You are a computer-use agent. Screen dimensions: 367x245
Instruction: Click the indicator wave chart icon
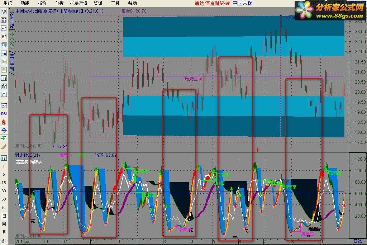(x=4, y=105)
